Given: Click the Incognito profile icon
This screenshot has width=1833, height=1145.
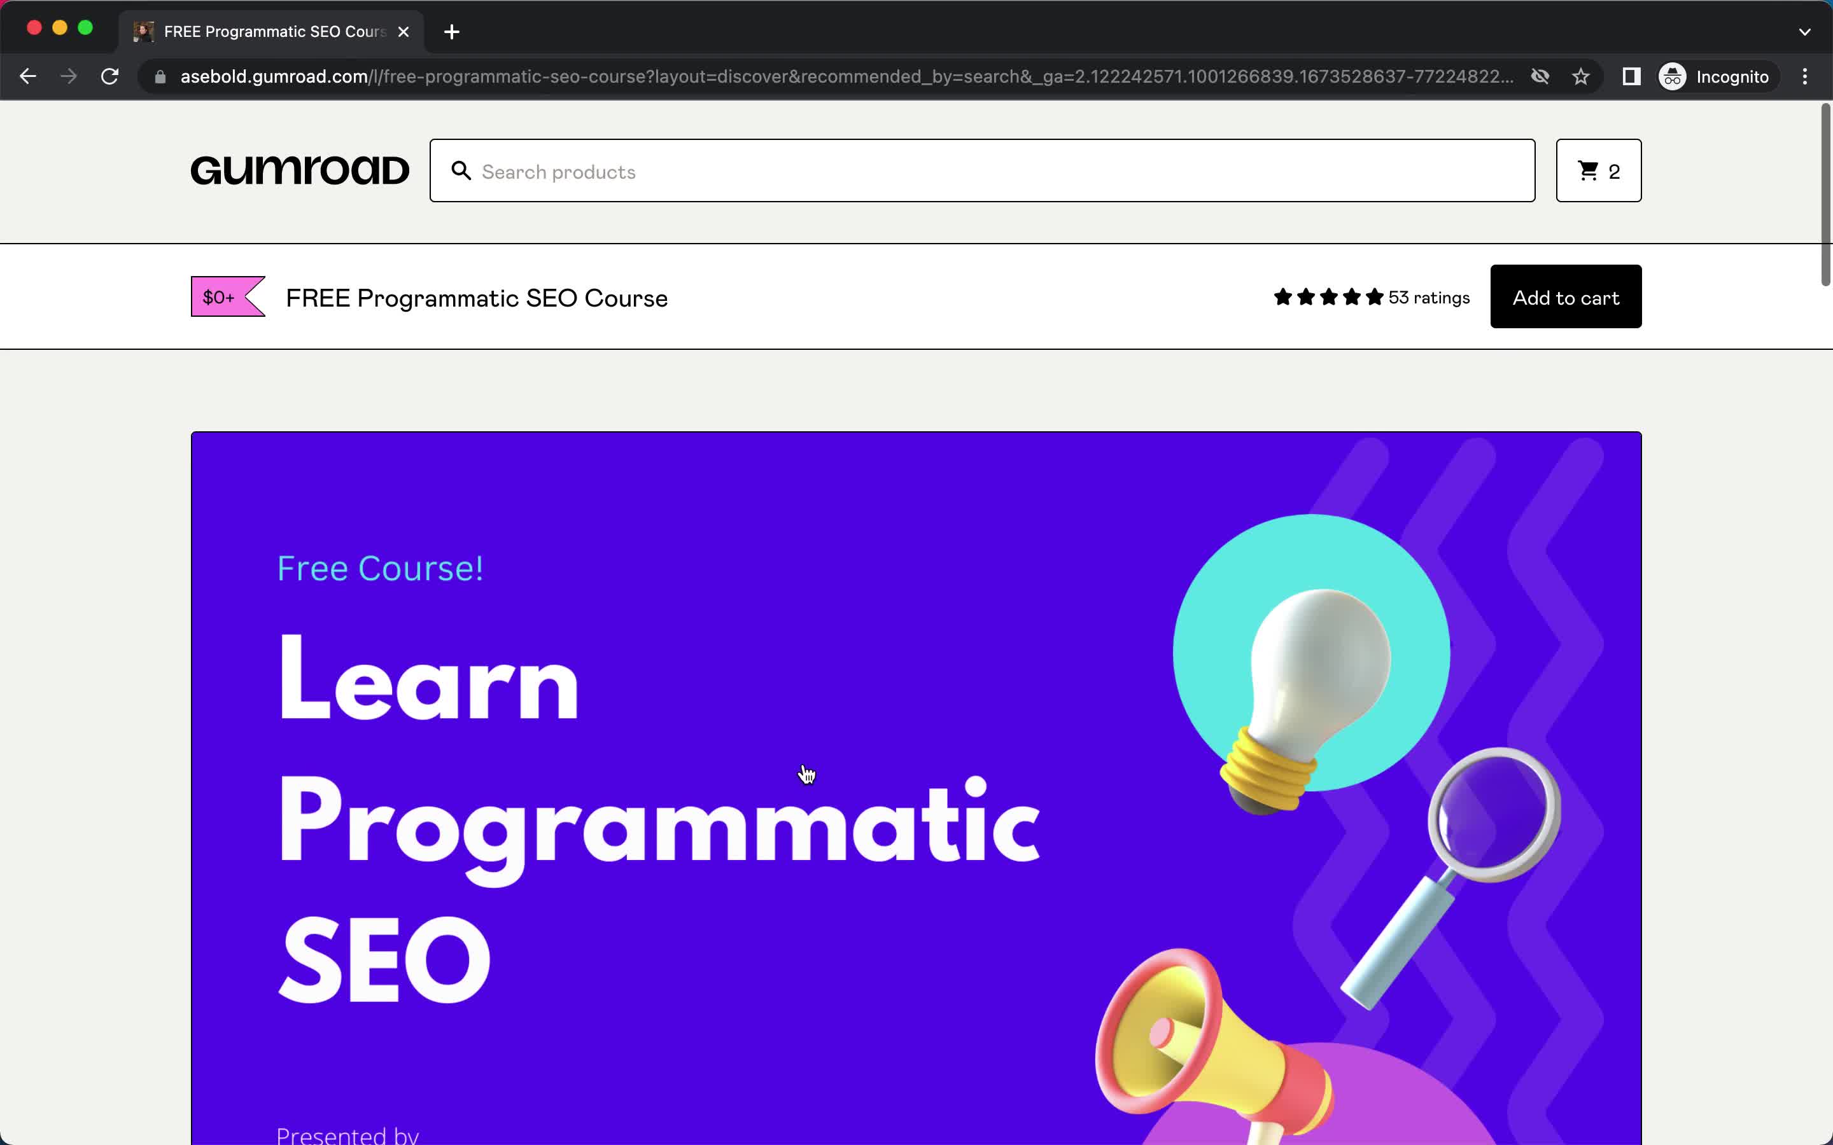Looking at the screenshot, I should point(1675,76).
